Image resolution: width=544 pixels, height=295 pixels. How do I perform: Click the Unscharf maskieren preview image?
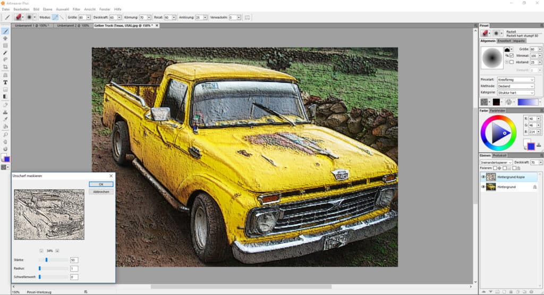49,215
